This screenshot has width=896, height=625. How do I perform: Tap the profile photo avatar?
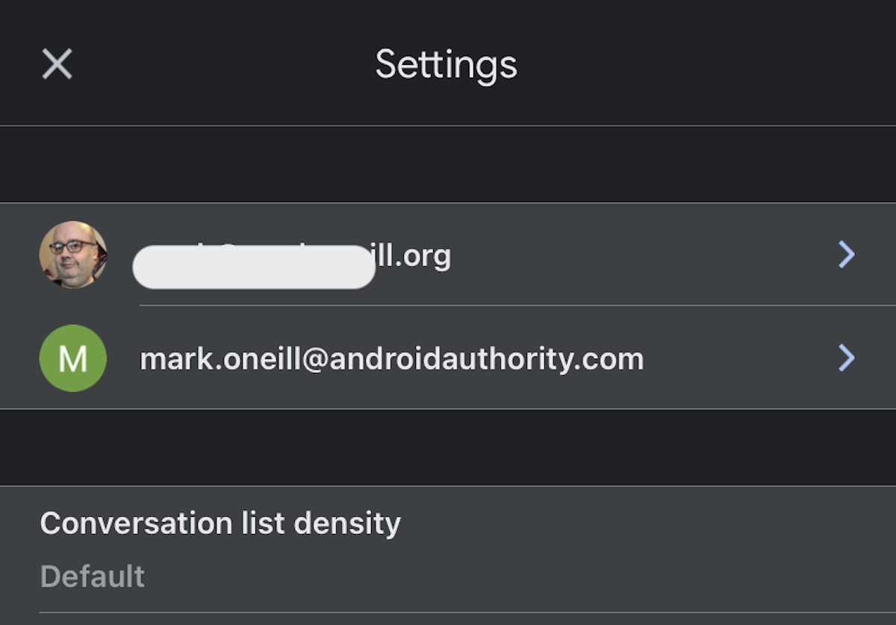click(72, 254)
